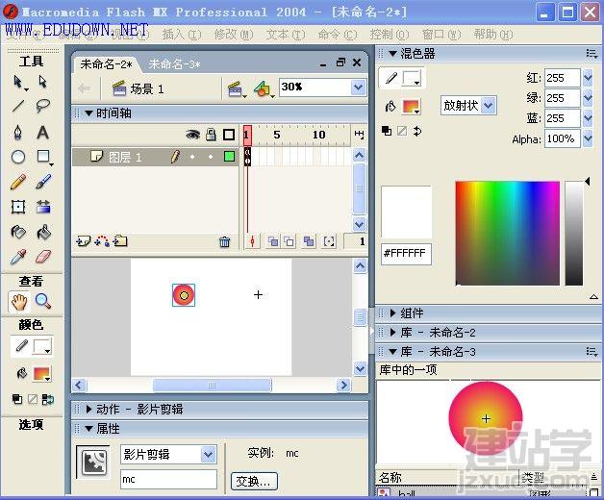
Task: Select the Eyedropper tool
Action: click(x=17, y=257)
